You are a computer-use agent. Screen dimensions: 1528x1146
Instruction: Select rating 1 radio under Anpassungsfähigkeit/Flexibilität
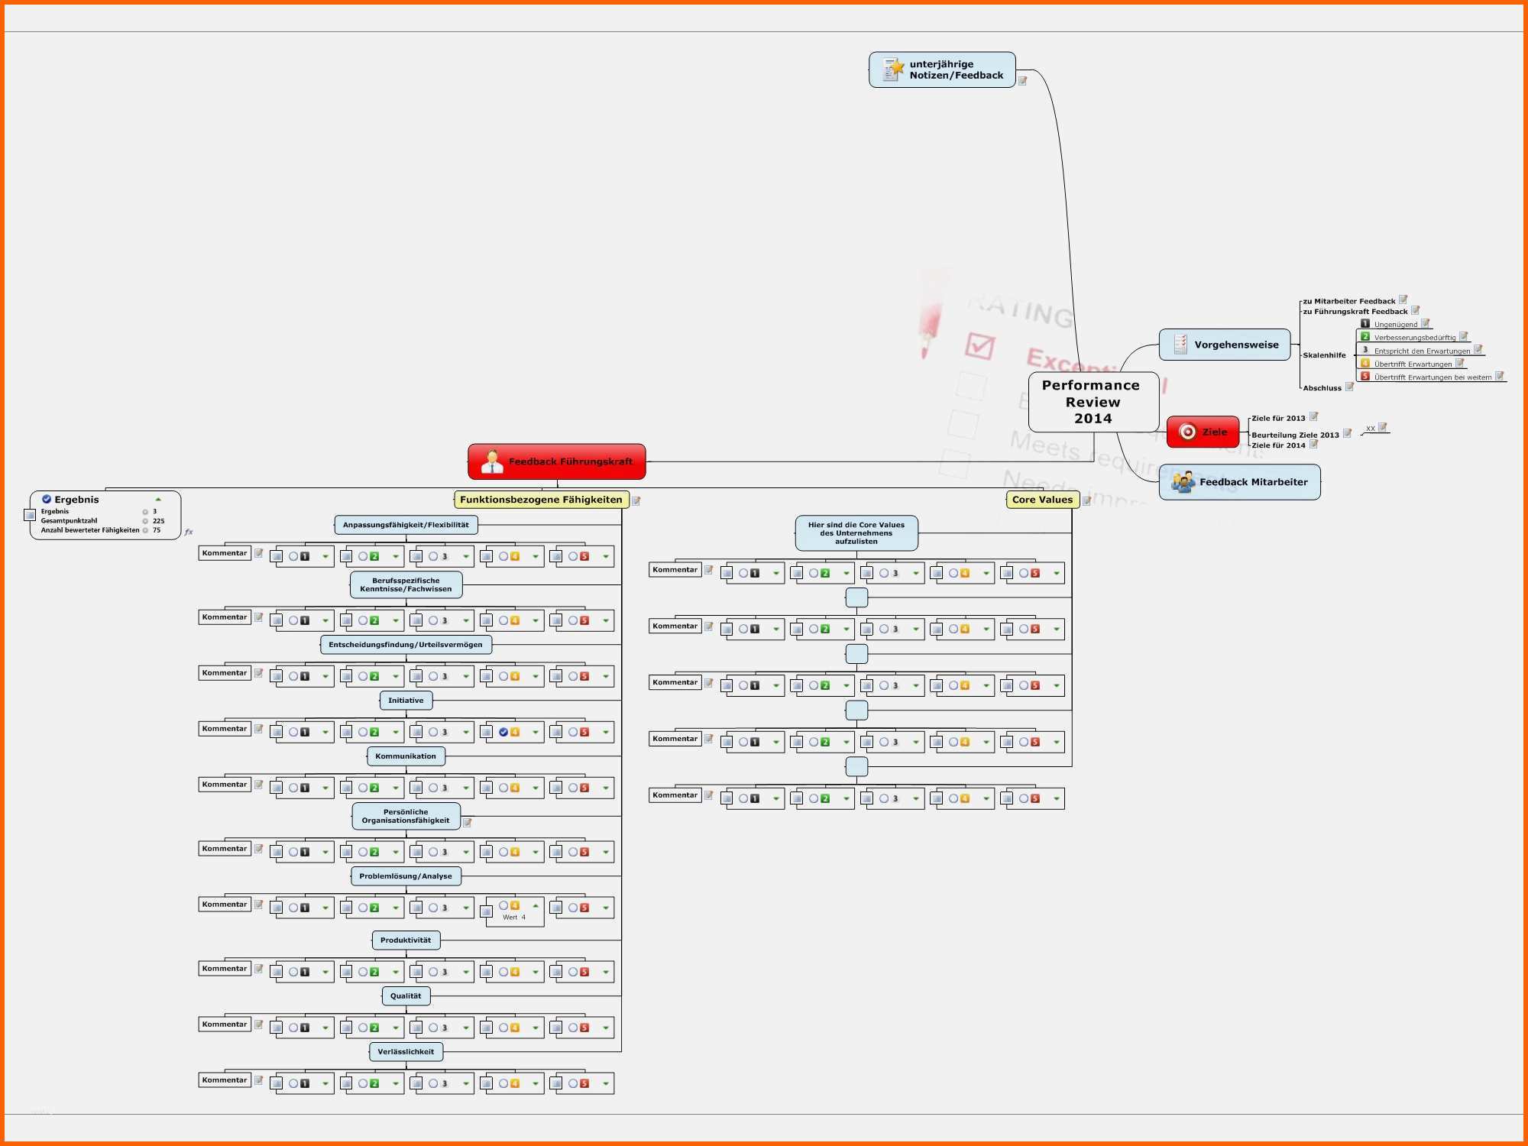coord(293,556)
